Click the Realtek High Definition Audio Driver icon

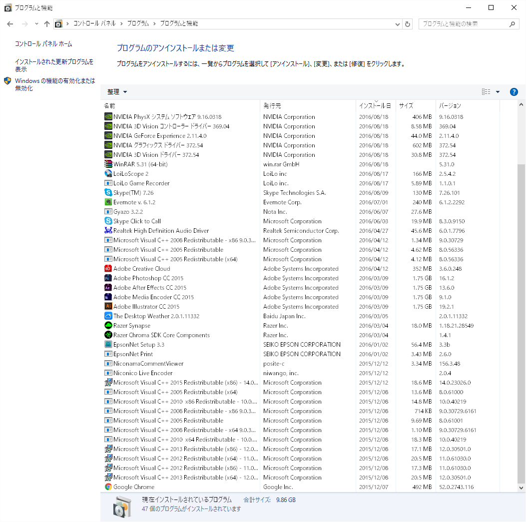point(108,230)
